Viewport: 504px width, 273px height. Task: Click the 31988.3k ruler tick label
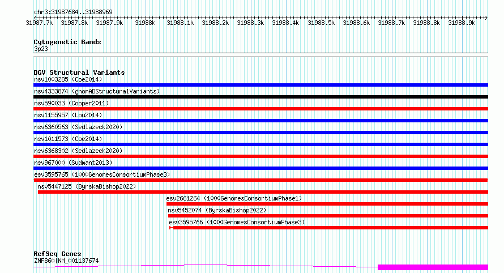tap(250, 23)
